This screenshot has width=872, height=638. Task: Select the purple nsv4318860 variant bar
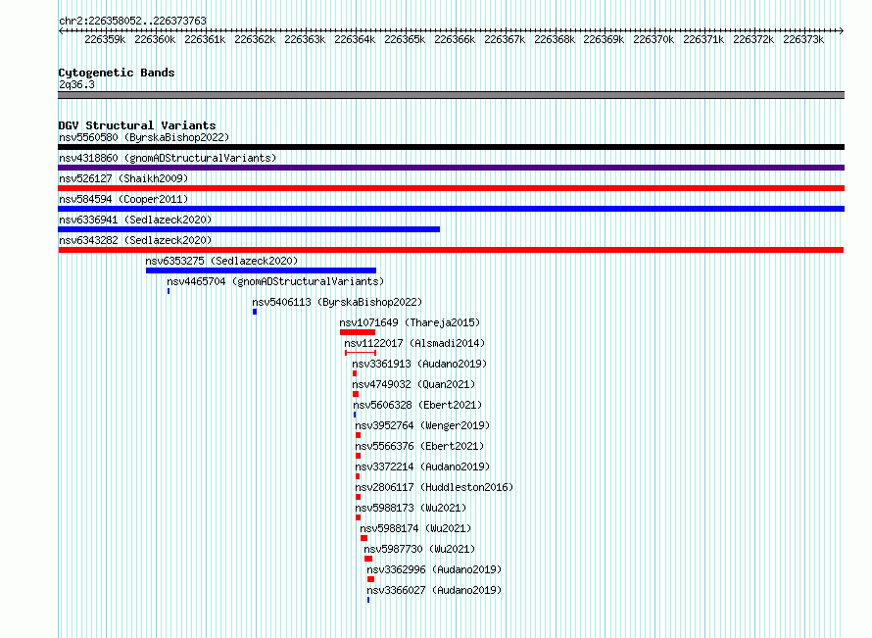pyautogui.click(x=451, y=168)
